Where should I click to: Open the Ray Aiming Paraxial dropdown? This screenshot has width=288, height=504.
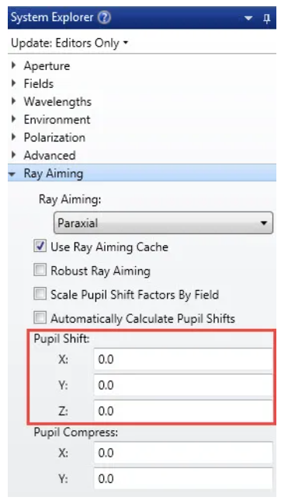click(x=163, y=222)
